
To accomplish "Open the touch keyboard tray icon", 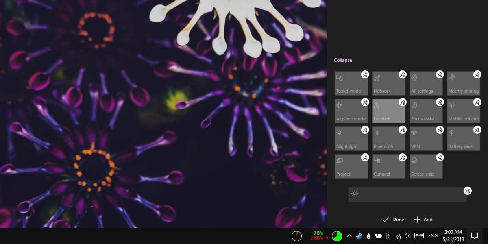I will click(x=419, y=236).
